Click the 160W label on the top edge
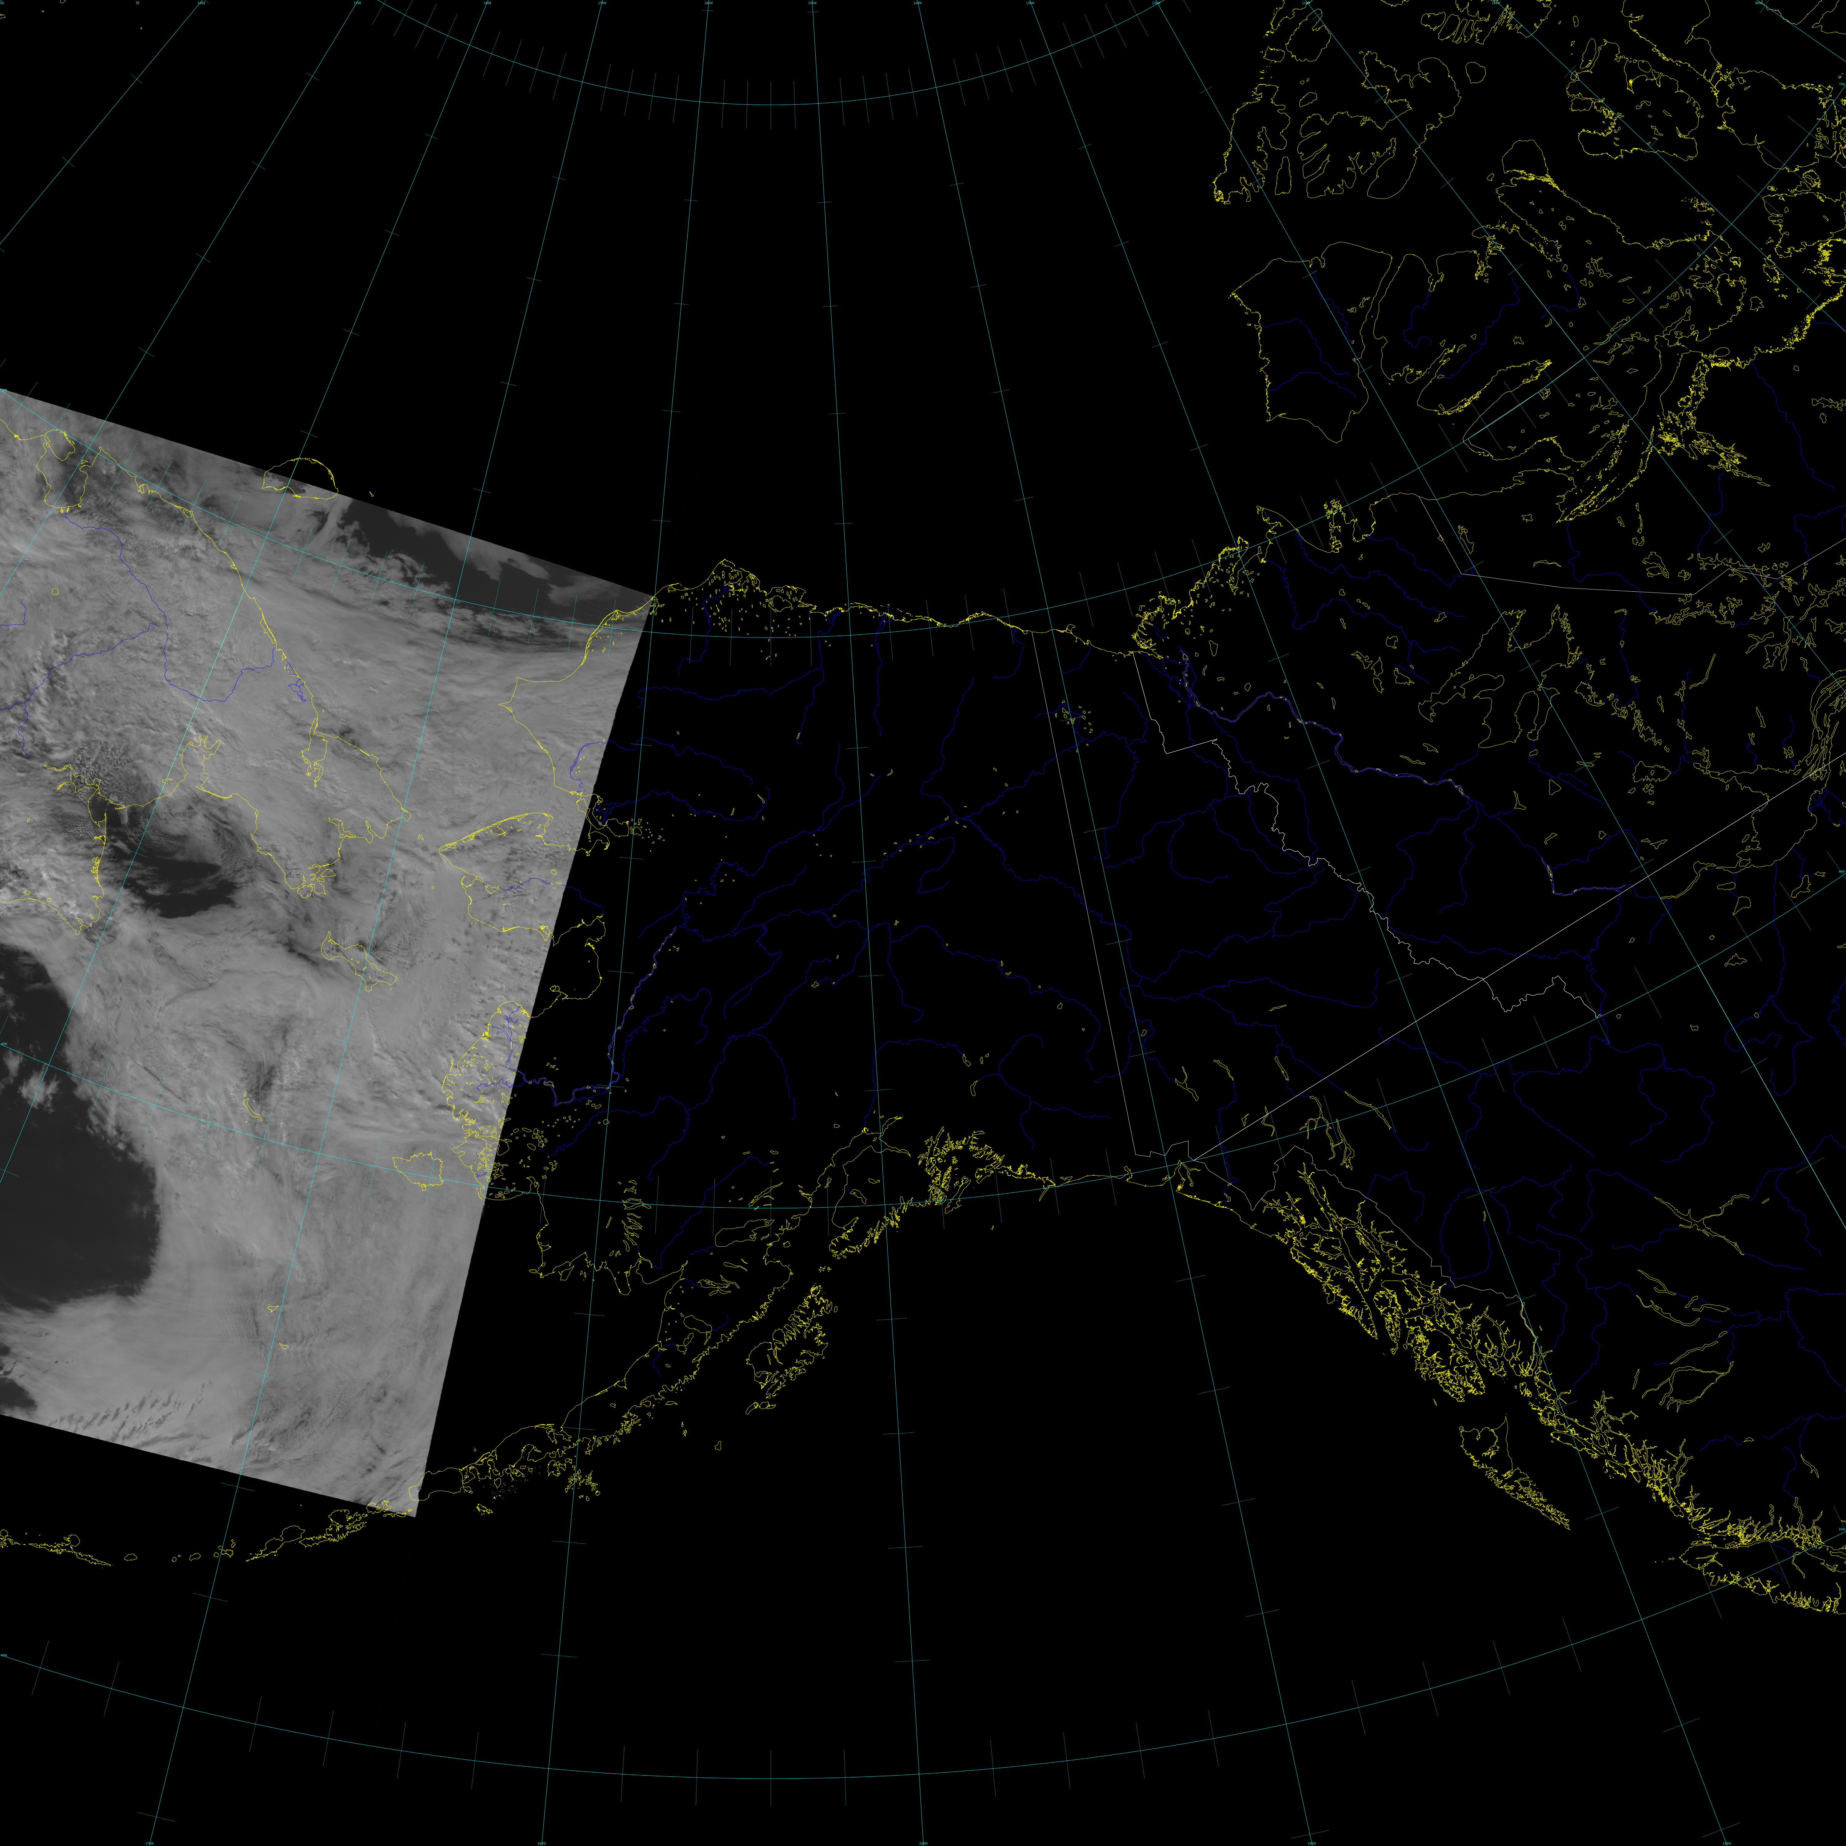 [x=709, y=3]
